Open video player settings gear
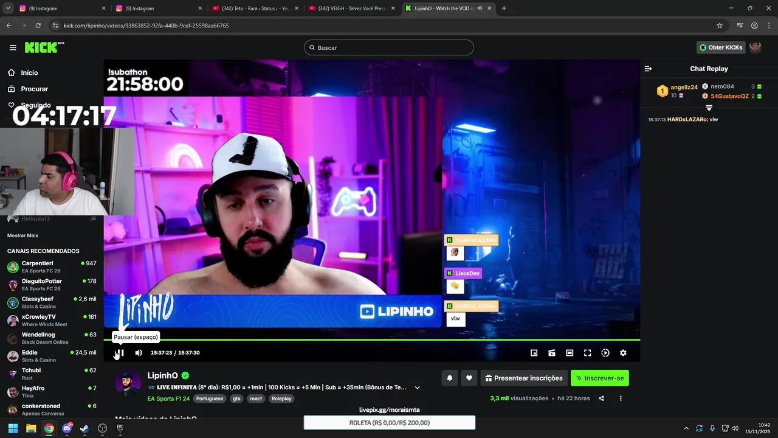 point(623,353)
